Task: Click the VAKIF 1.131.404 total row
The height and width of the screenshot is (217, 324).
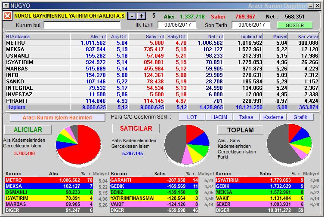Action: click(259, 198)
